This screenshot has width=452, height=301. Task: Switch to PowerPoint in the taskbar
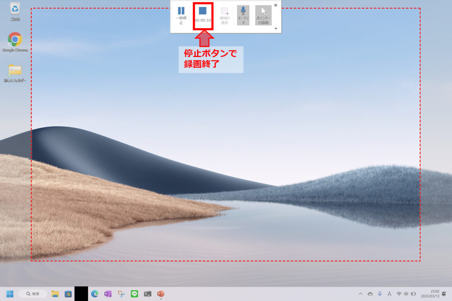click(161, 294)
